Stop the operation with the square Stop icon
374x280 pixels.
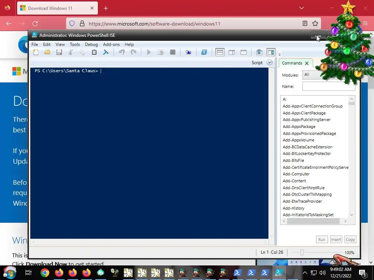(x=173, y=52)
